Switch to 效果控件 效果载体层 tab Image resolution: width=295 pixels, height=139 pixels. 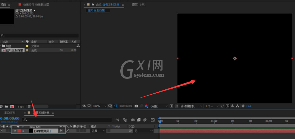(36, 5)
